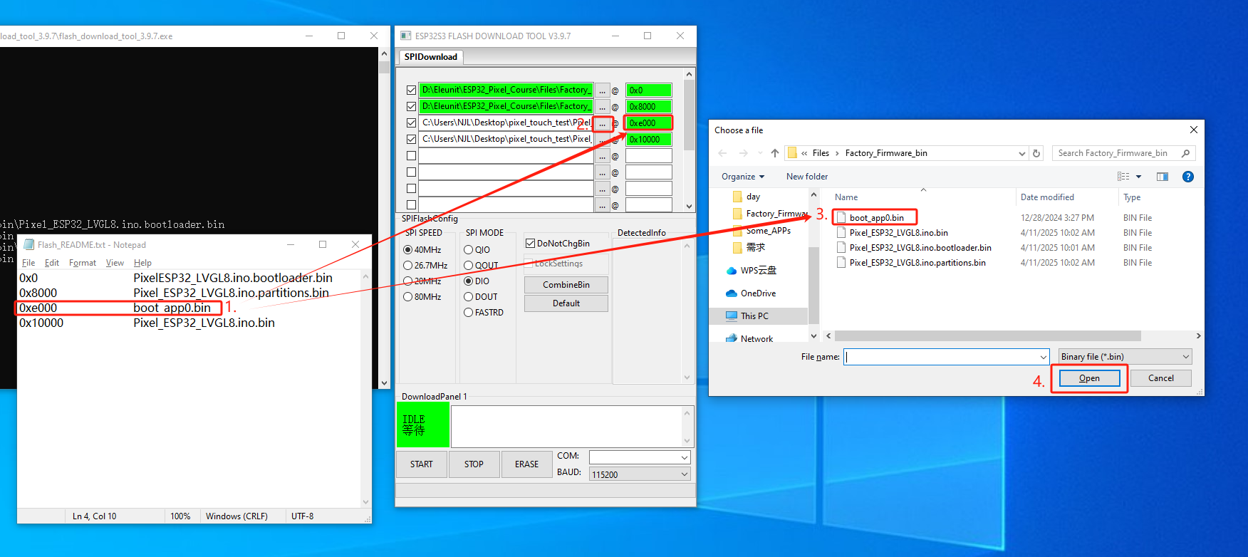Image resolution: width=1248 pixels, height=557 pixels.
Task: Expand the File name history dropdown
Action: click(1043, 357)
